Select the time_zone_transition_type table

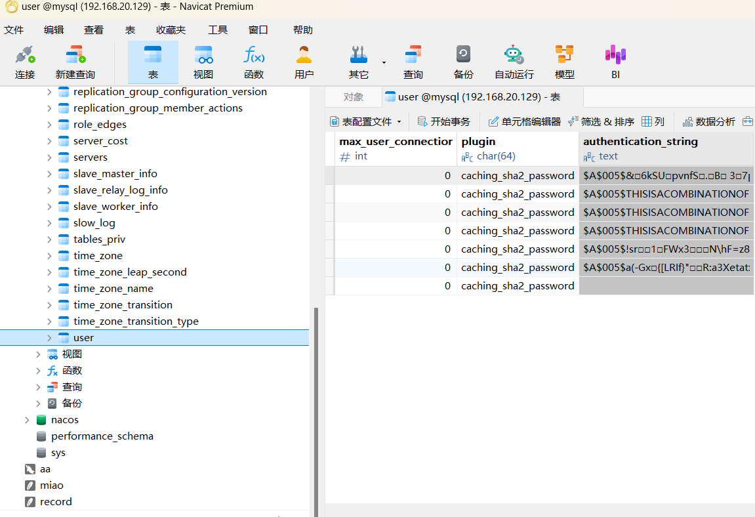click(136, 321)
